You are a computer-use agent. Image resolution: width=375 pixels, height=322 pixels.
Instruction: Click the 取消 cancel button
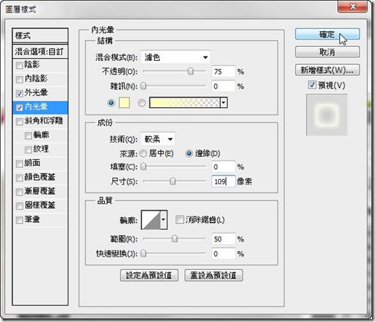pyautogui.click(x=327, y=52)
